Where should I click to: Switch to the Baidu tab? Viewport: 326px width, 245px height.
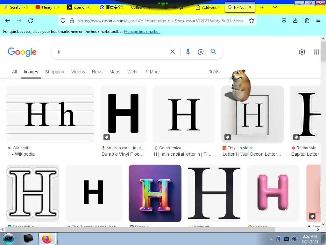[x=112, y=7]
